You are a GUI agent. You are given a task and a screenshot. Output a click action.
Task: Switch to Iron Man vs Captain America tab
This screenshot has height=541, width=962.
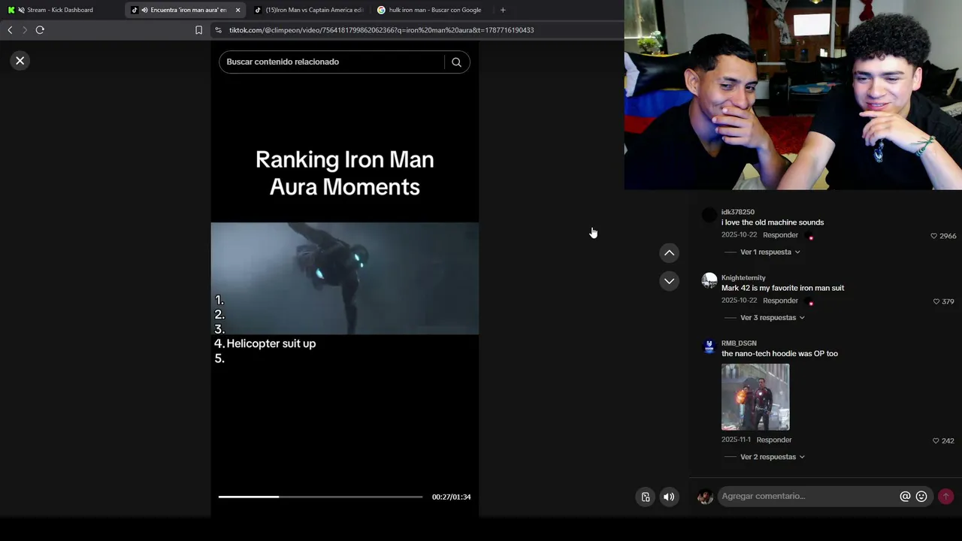tap(309, 10)
